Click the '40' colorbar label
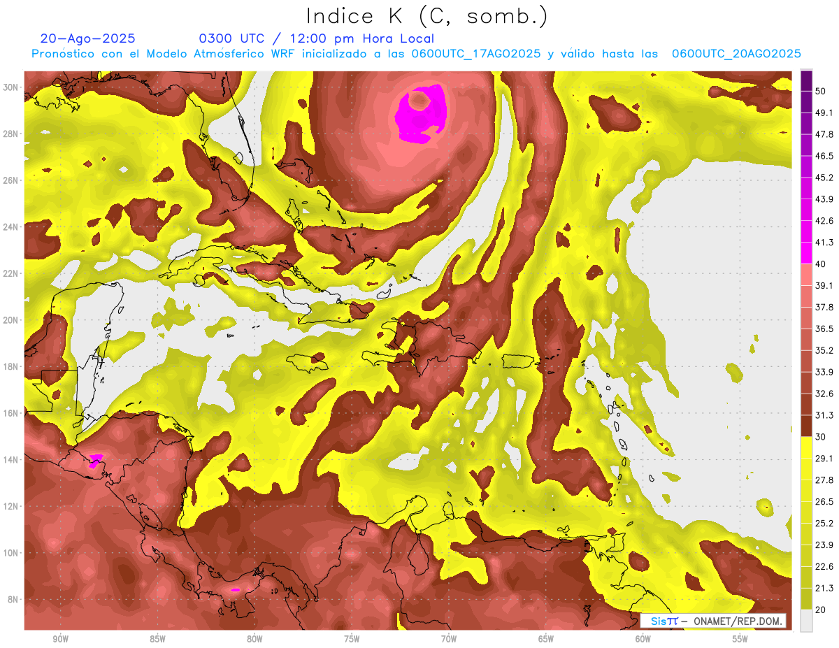Image resolution: width=839 pixels, height=648 pixels. [x=821, y=264]
